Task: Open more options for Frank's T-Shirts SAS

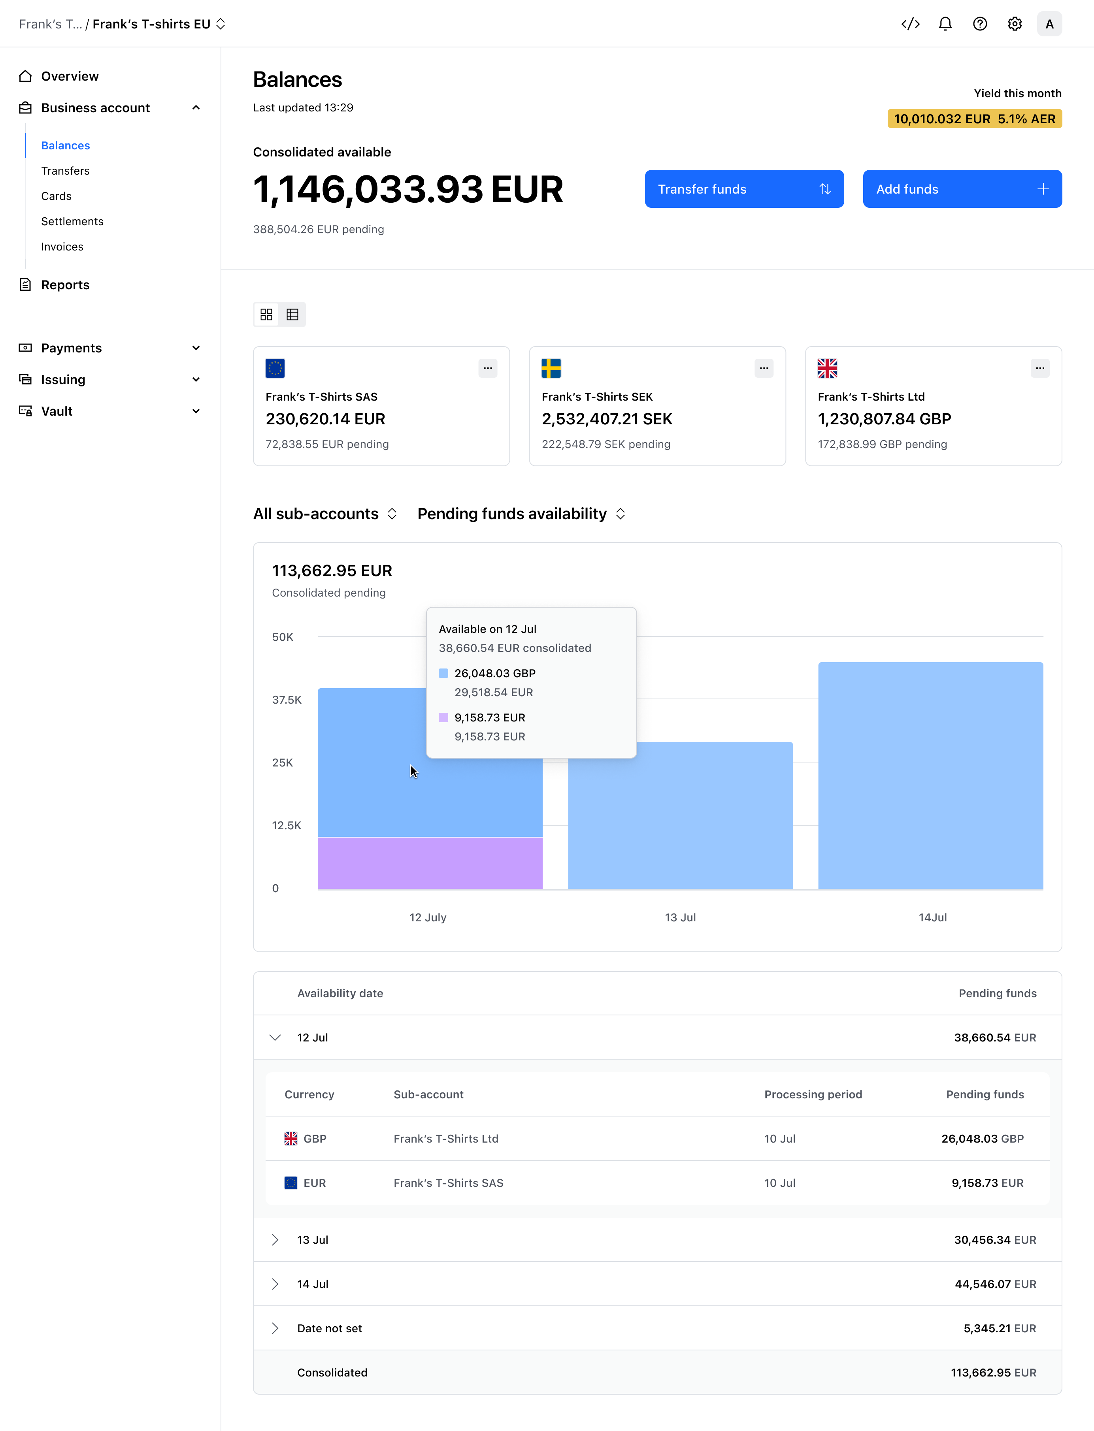Action: (488, 368)
